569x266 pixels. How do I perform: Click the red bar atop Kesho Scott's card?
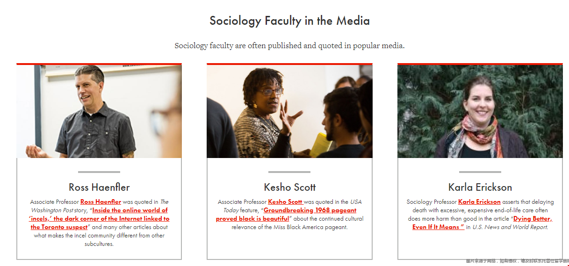pyautogui.click(x=289, y=64)
